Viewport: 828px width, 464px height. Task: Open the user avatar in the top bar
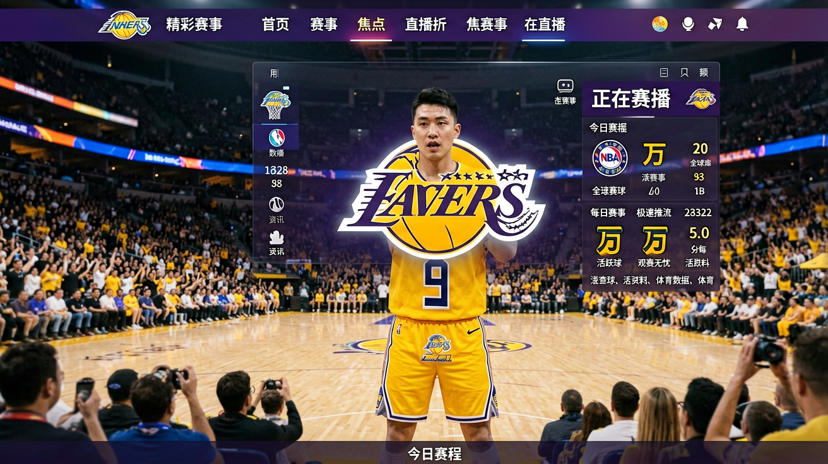(x=659, y=24)
